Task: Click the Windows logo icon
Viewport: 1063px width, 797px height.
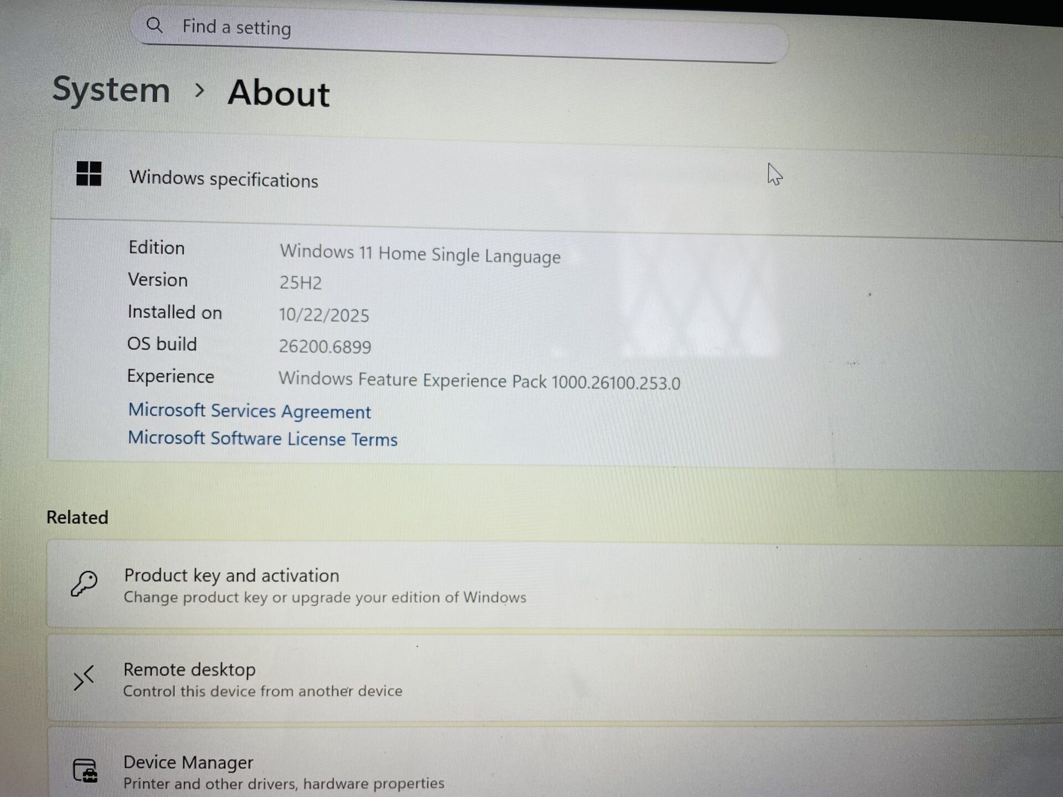Action: coord(89,174)
